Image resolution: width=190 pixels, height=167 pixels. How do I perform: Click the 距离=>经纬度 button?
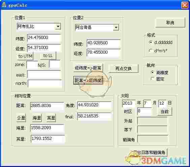click(88, 80)
